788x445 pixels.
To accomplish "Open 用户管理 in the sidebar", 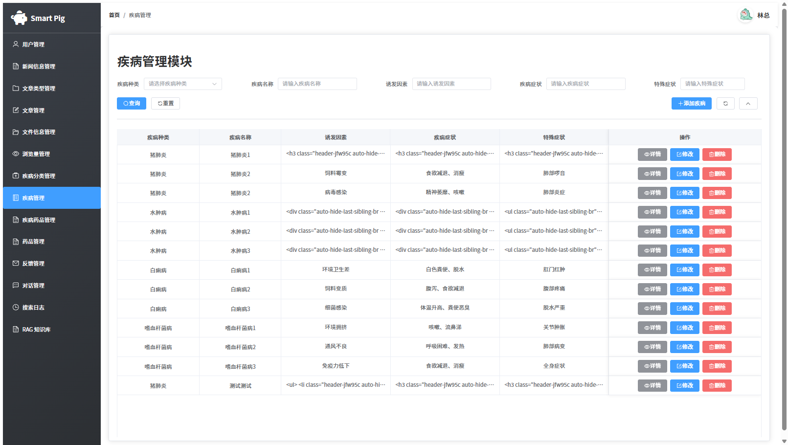I will [x=52, y=44].
